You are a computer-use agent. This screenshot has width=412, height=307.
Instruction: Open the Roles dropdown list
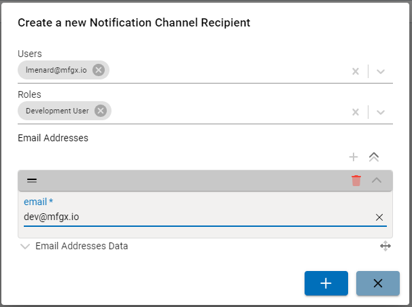point(381,112)
